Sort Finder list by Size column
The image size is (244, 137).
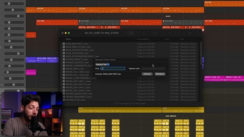pos(167,39)
